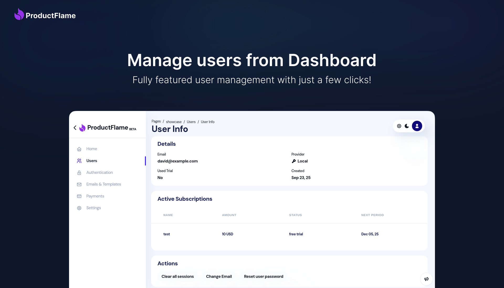504x288 pixels.
Task: Open Payments using the credit card icon
Action: pyautogui.click(x=79, y=196)
